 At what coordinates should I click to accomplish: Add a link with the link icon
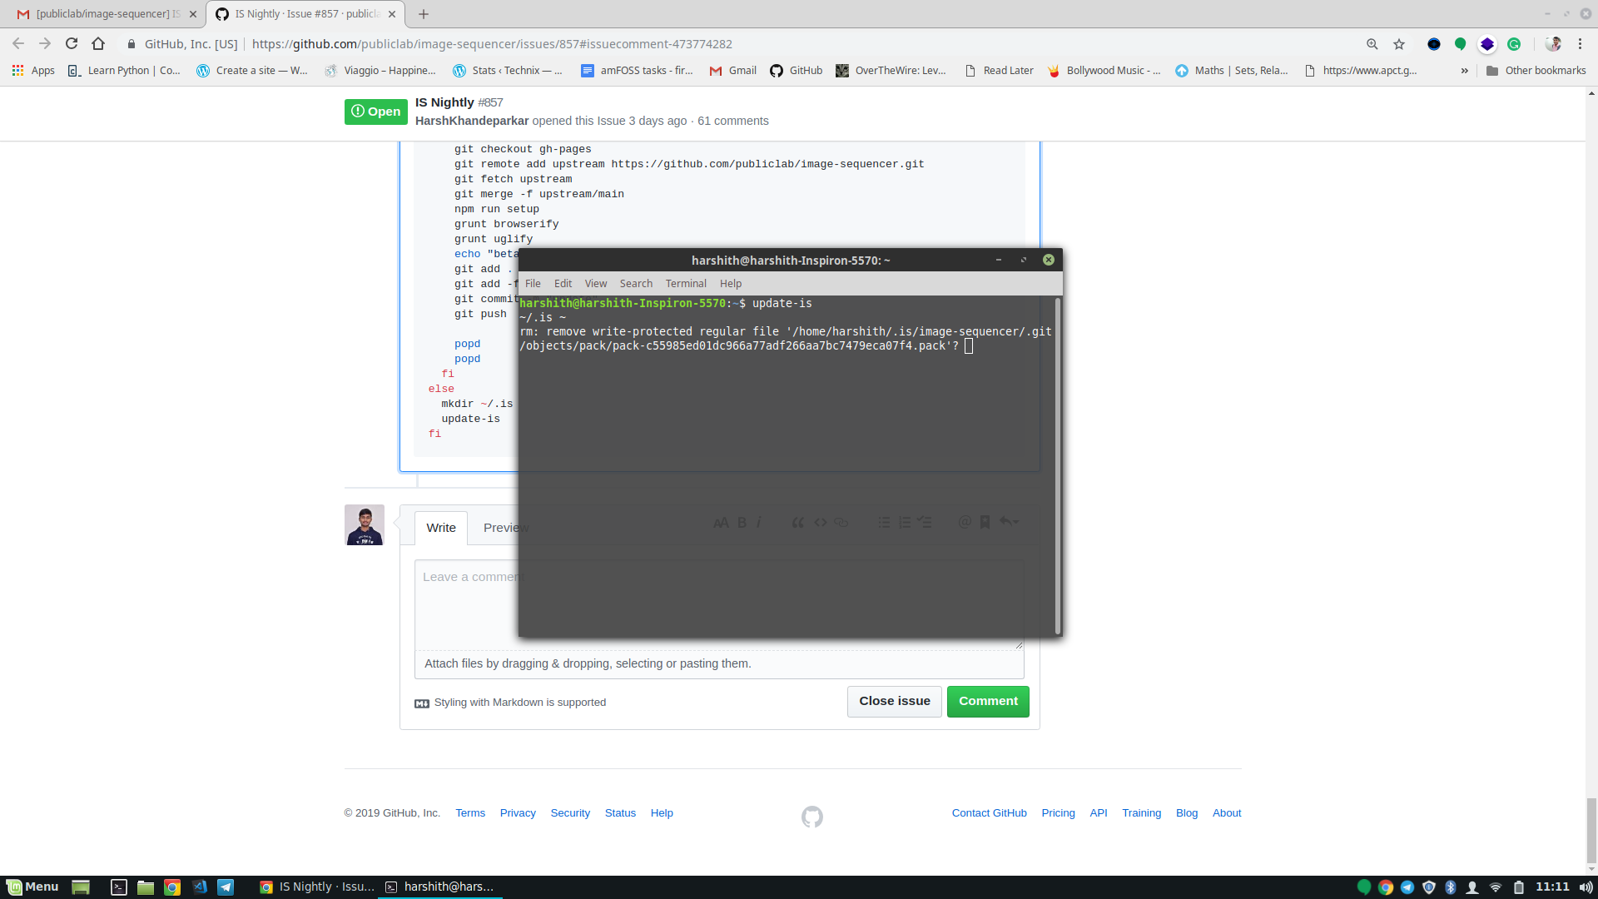(x=841, y=523)
